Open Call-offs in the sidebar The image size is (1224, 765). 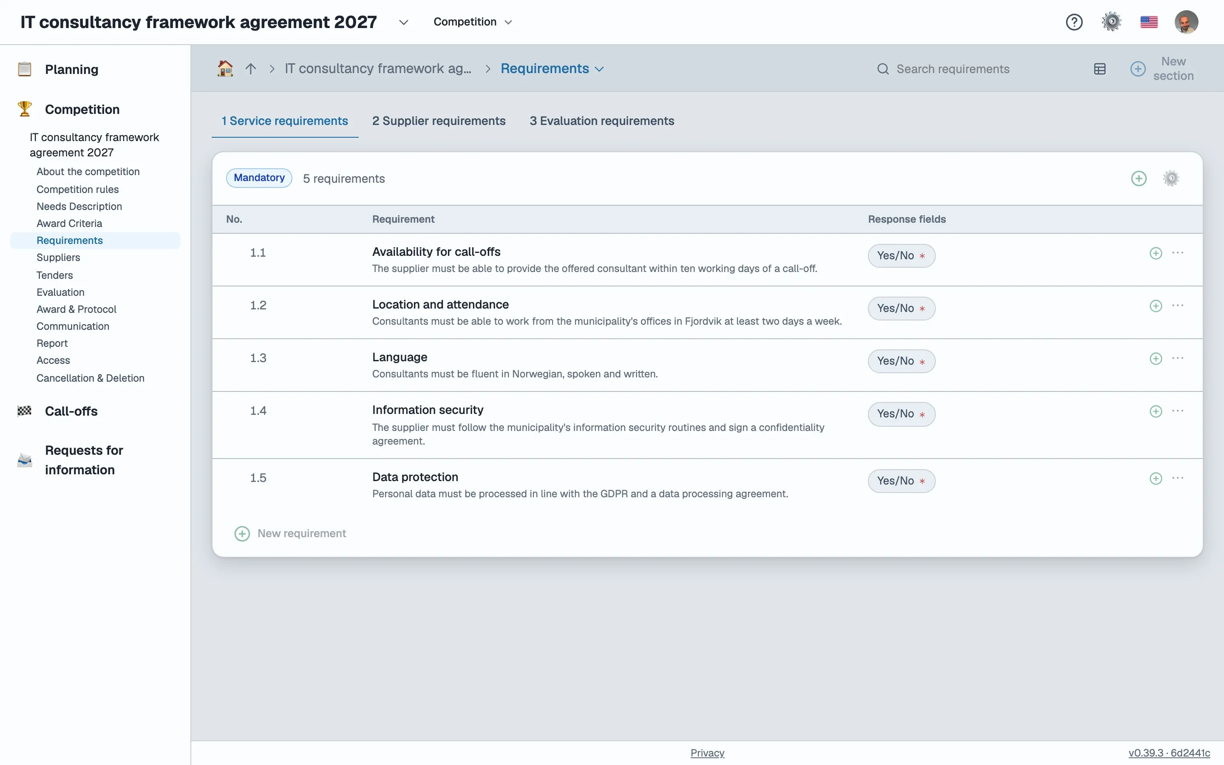click(x=71, y=411)
